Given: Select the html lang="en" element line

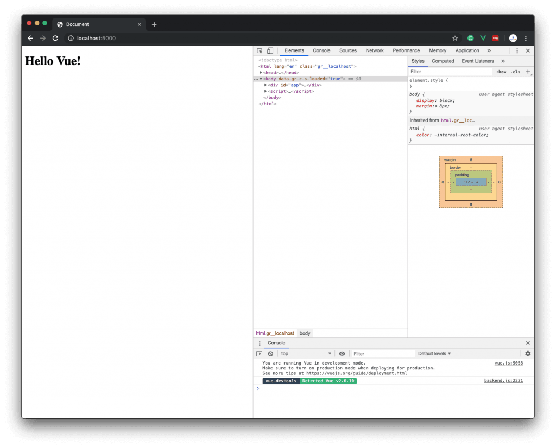Looking at the screenshot, I should point(307,66).
